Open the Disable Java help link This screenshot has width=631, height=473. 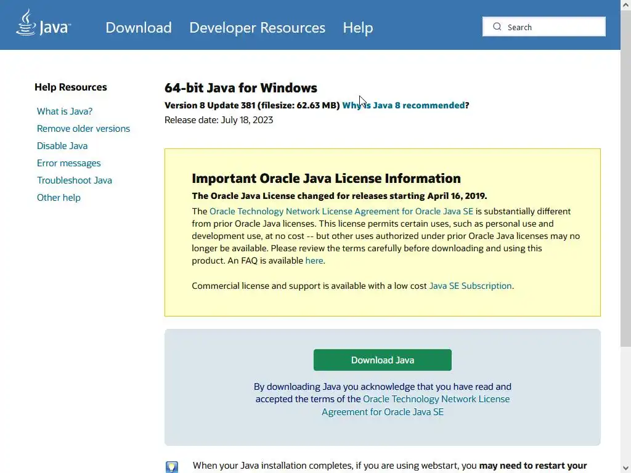click(62, 146)
